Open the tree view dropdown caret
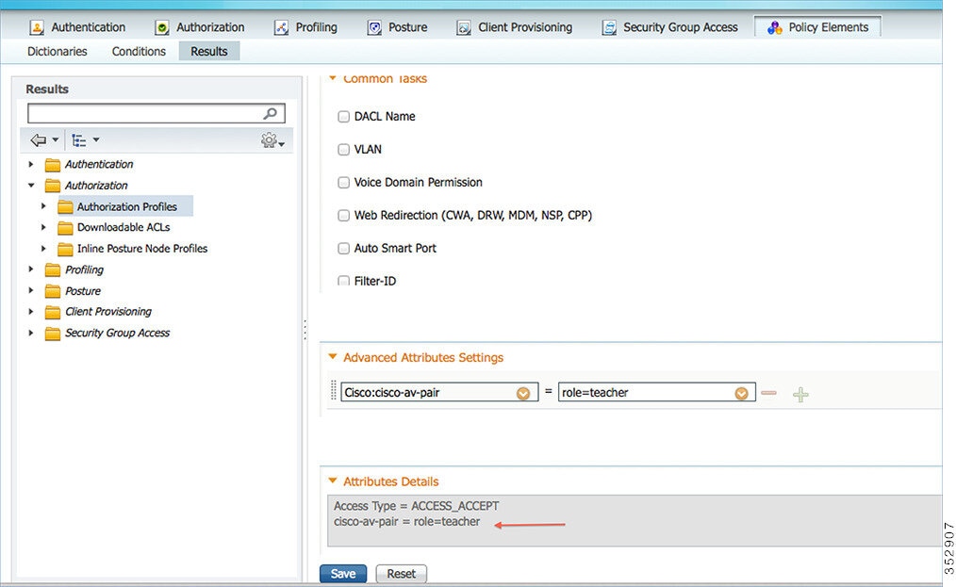 96,139
